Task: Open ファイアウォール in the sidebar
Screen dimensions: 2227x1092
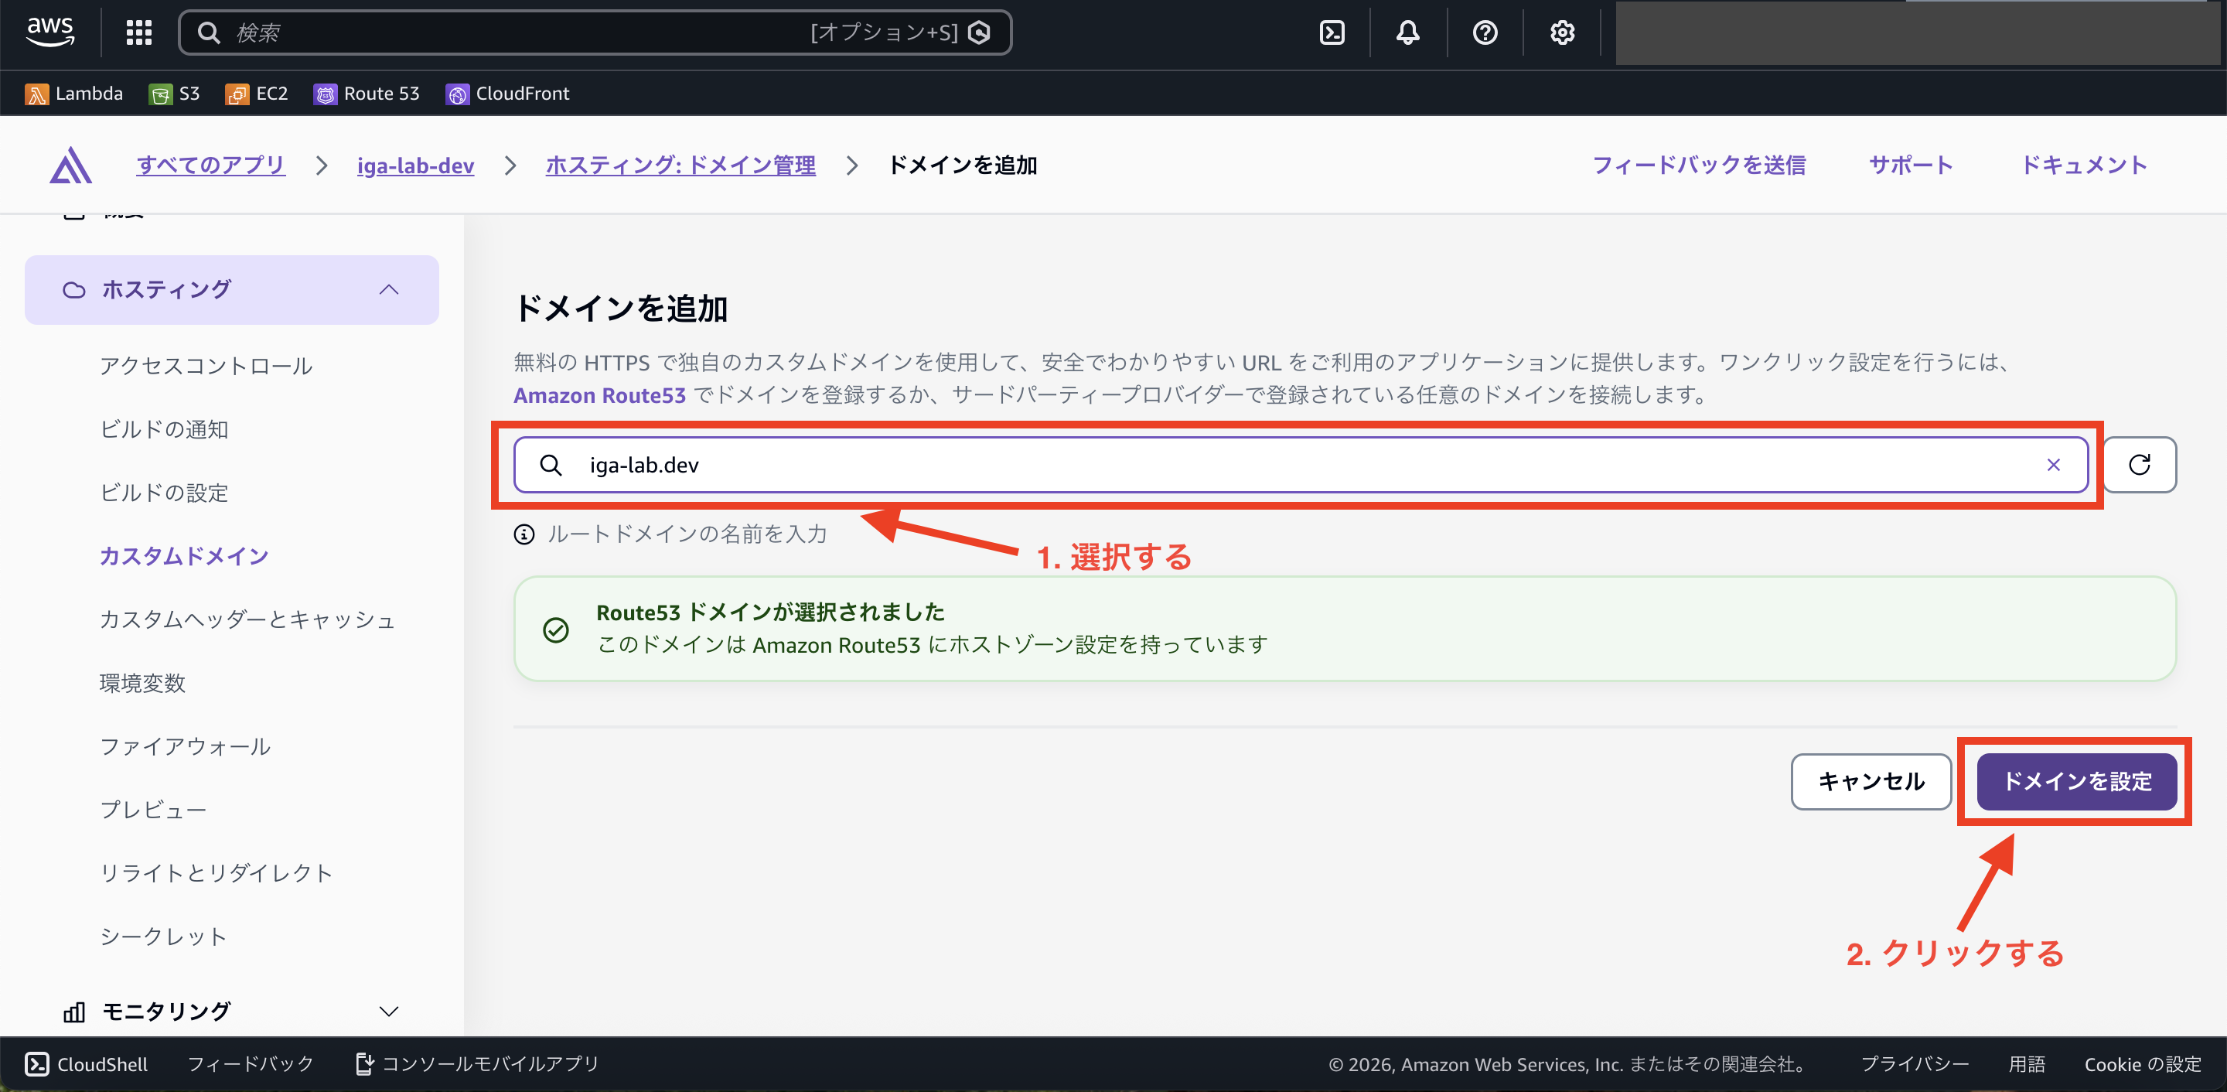Action: point(185,746)
